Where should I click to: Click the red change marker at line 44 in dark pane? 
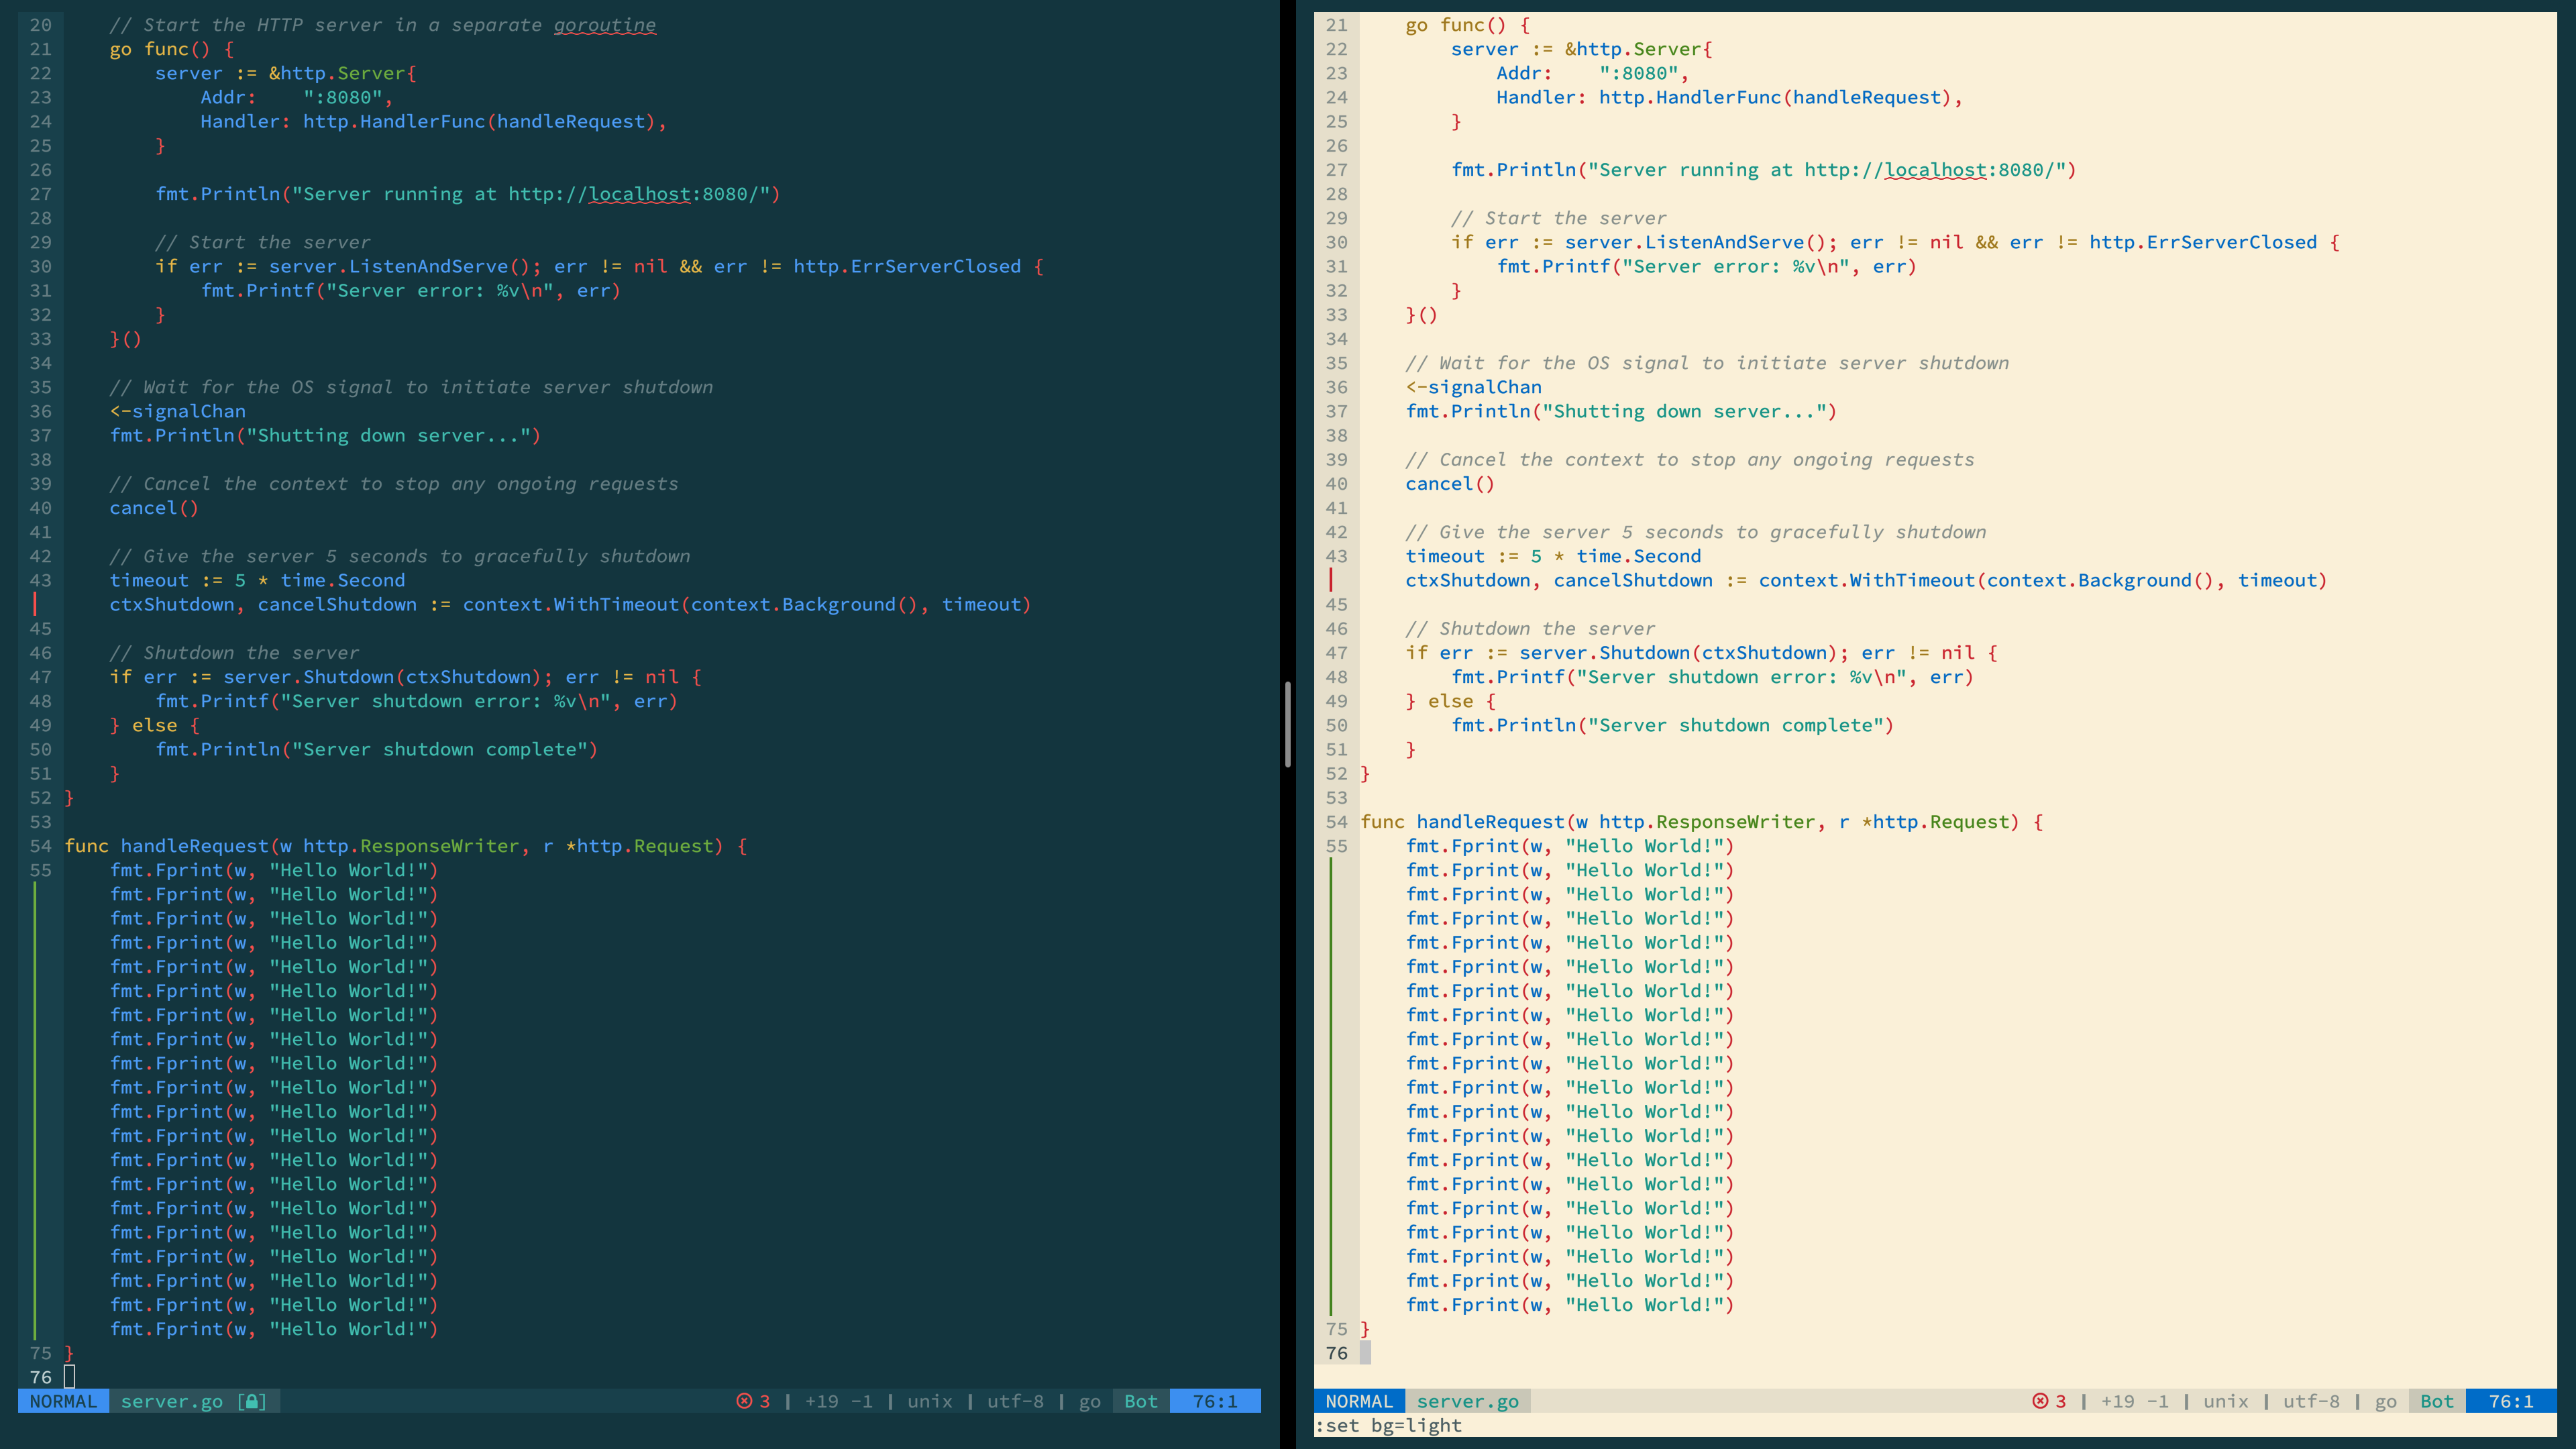click(x=35, y=604)
